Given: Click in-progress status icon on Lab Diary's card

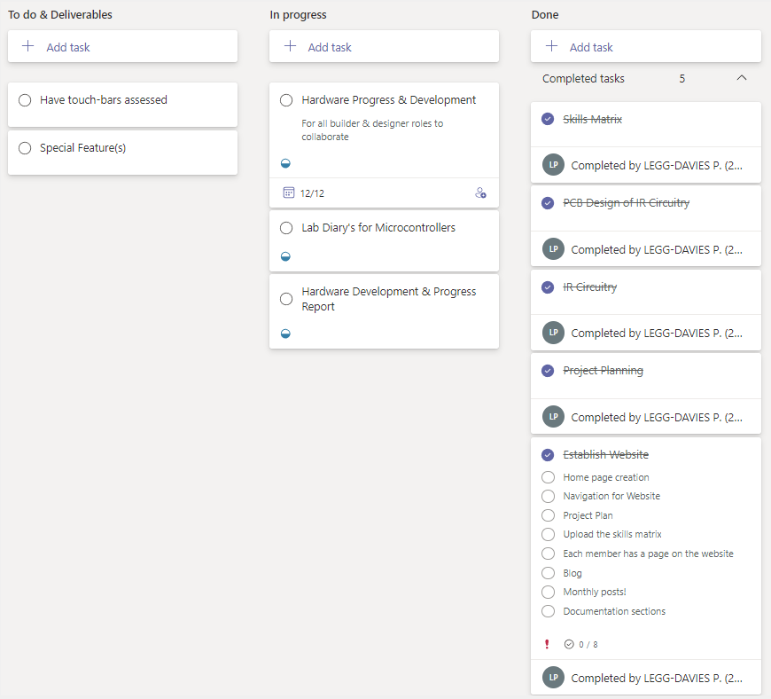Looking at the screenshot, I should tap(285, 256).
